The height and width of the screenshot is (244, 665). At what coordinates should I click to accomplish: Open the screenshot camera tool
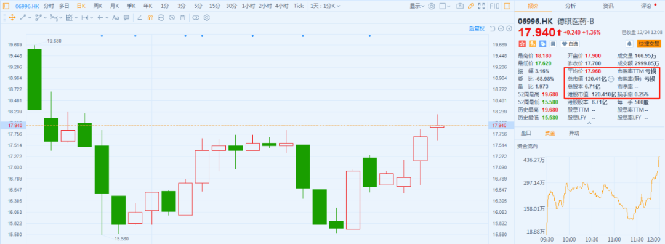tap(460, 6)
